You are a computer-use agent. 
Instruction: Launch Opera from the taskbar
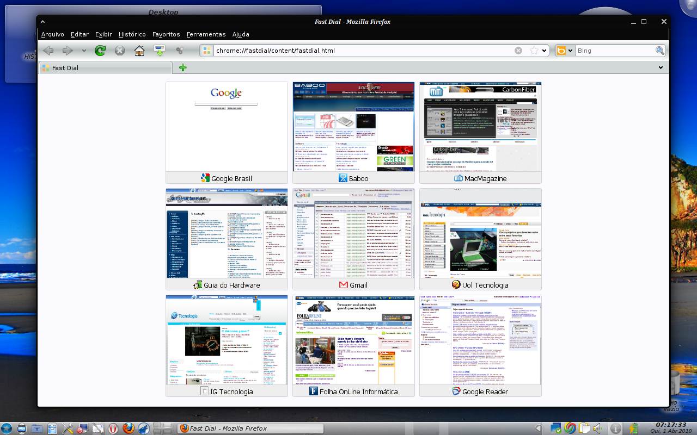(113, 428)
